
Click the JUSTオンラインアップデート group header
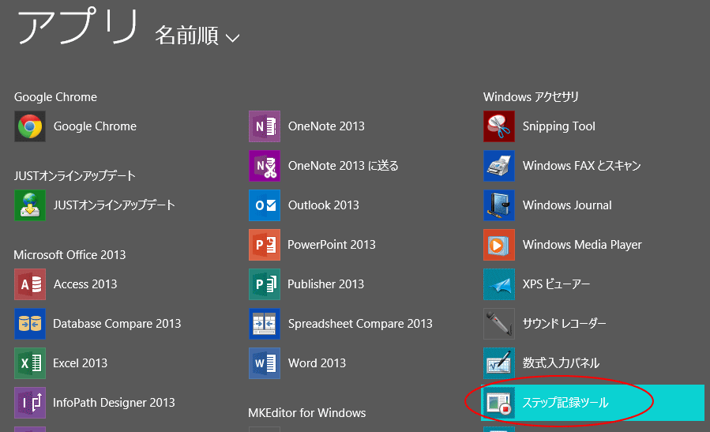pyautogui.click(x=75, y=175)
